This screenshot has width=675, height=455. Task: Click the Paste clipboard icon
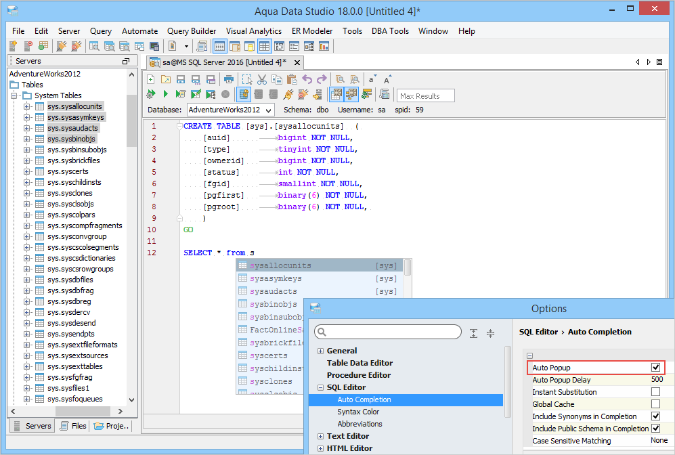point(292,79)
